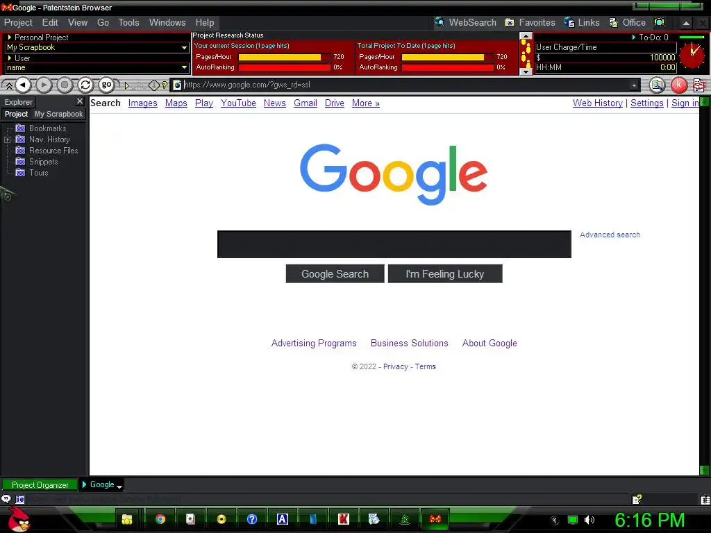The image size is (711, 533).
Task: Click the page icon beside URL
Action: click(x=177, y=85)
